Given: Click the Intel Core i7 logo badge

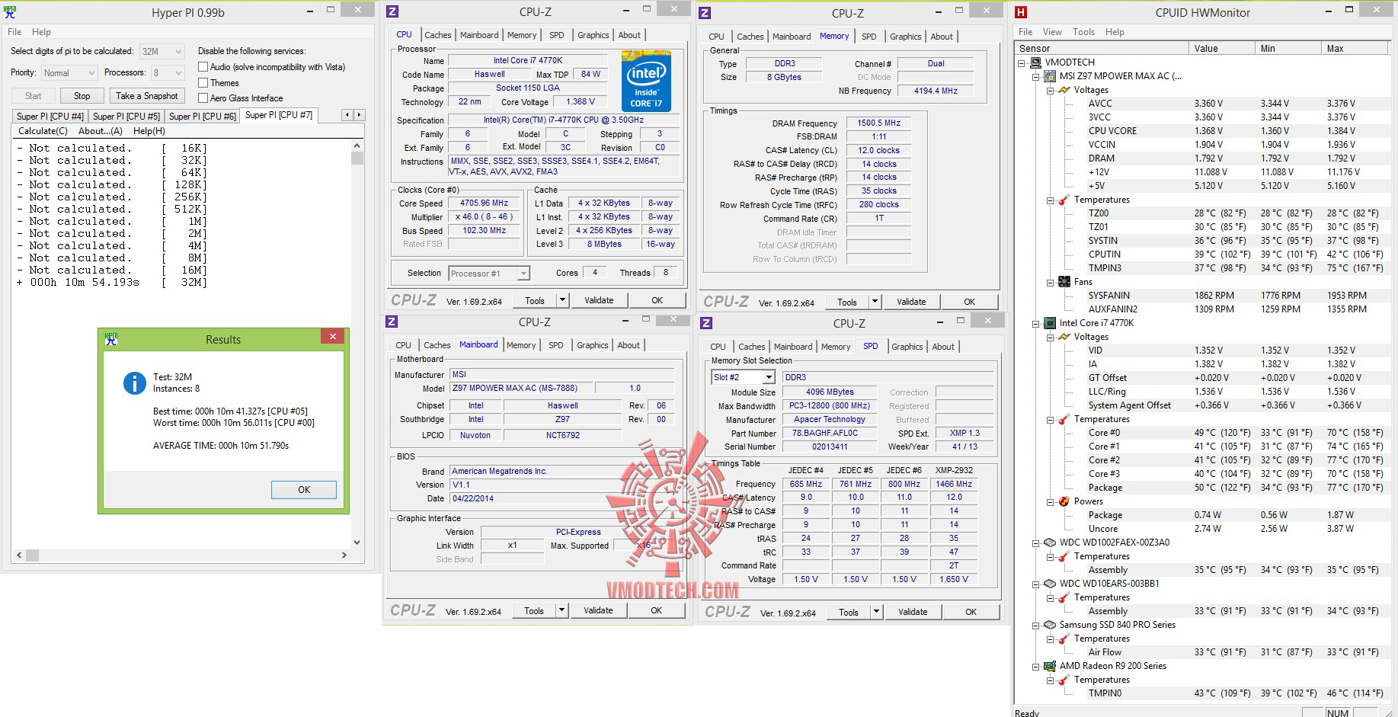Looking at the screenshot, I should 646,82.
